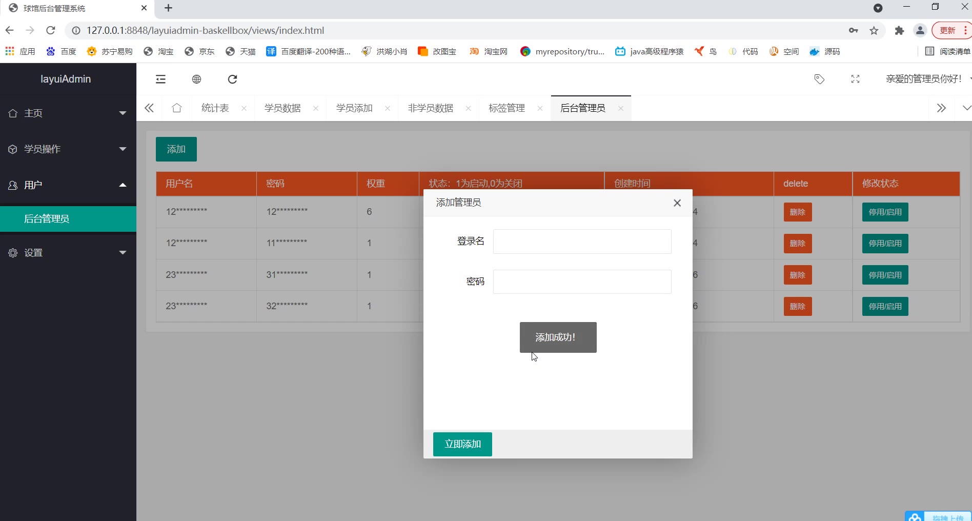
Task: Collapse the 用户 sidebar menu
Action: [x=68, y=185]
